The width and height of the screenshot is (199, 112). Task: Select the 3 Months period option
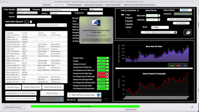tap(129, 24)
